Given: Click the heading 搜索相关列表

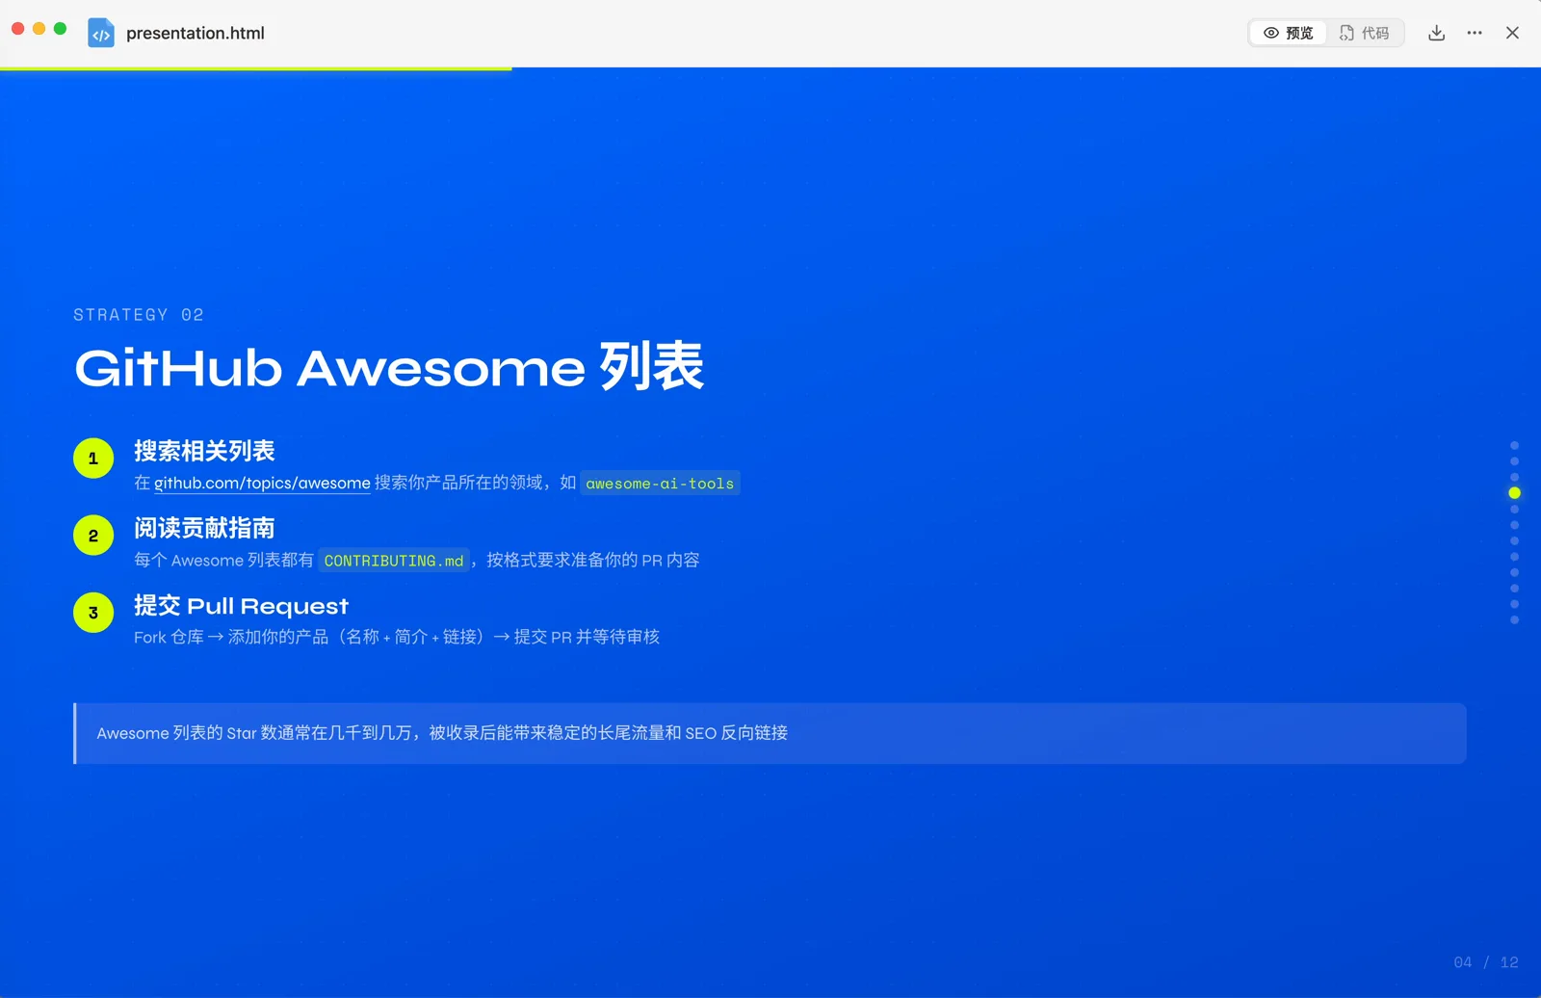Looking at the screenshot, I should 204,451.
